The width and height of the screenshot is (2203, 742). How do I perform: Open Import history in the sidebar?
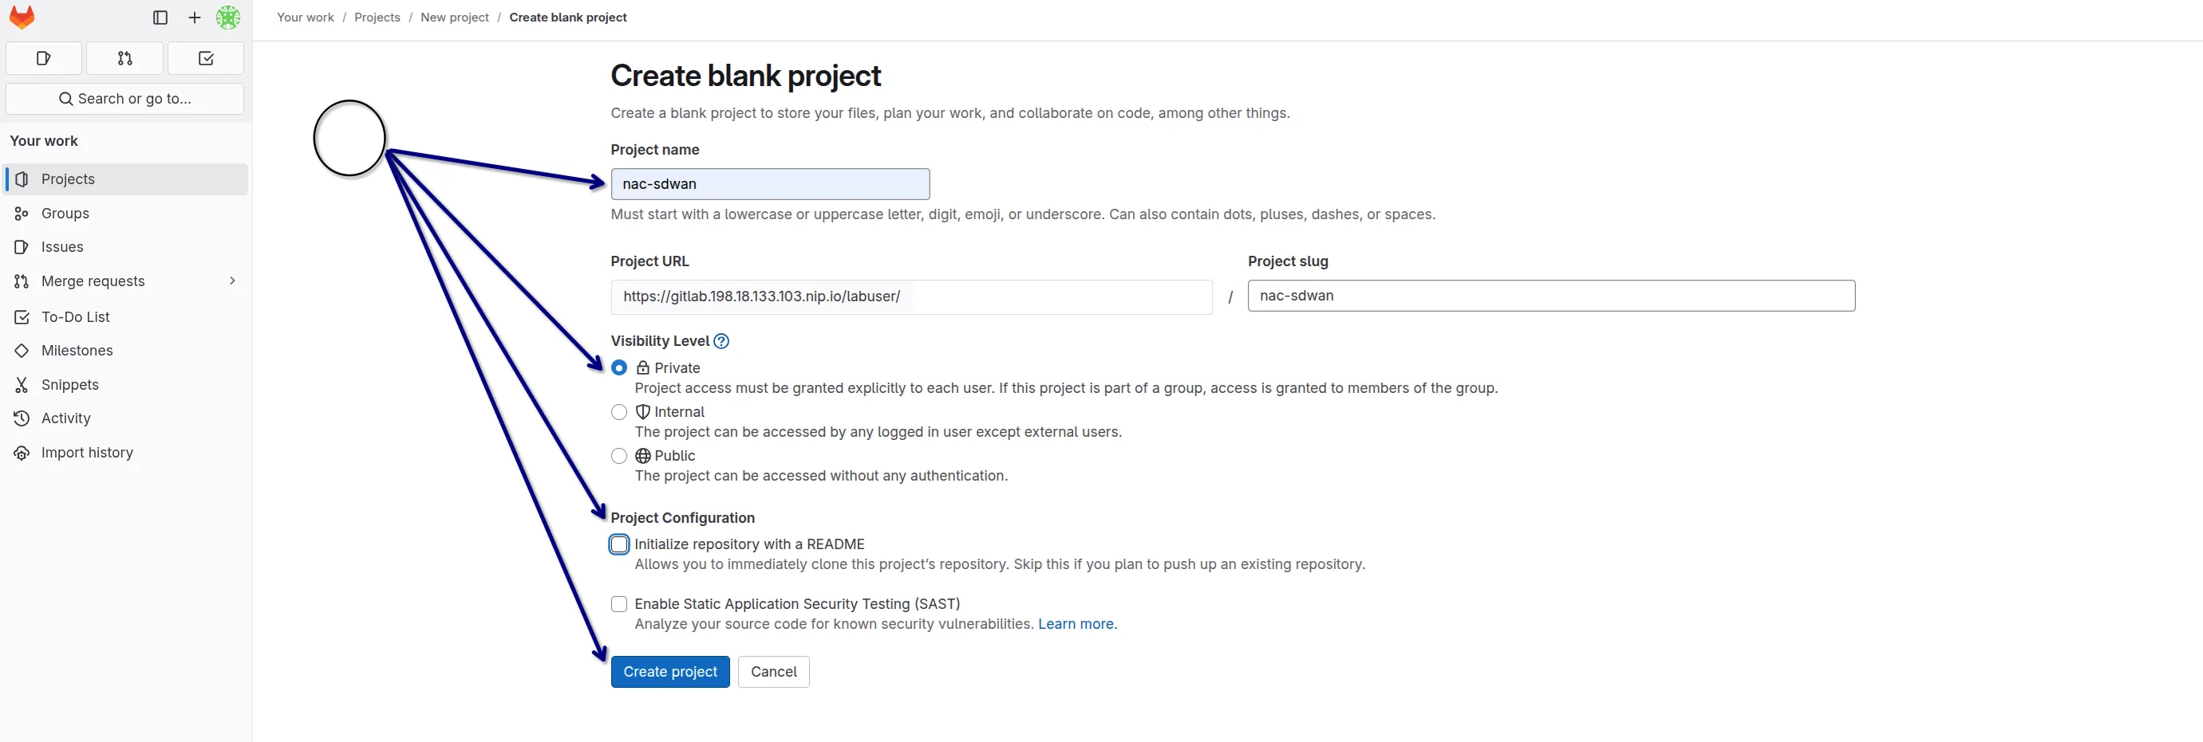86,452
